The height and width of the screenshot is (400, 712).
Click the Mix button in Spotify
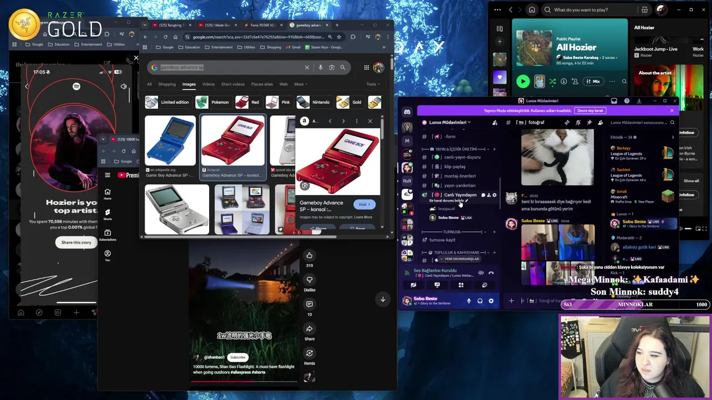click(x=593, y=81)
